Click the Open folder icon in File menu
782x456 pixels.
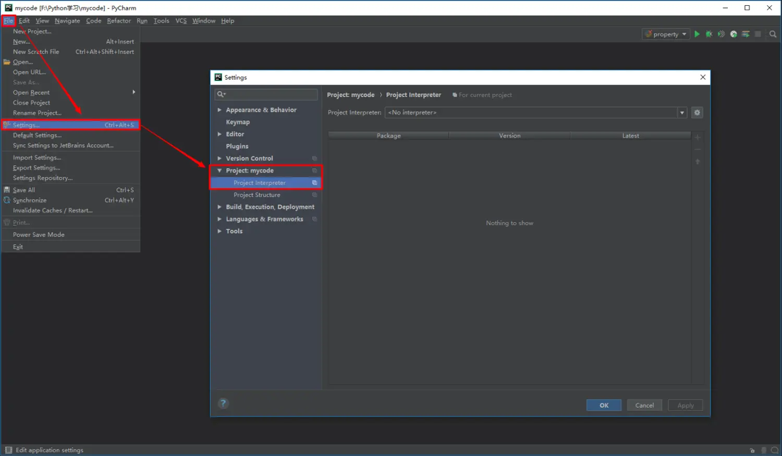(7, 62)
